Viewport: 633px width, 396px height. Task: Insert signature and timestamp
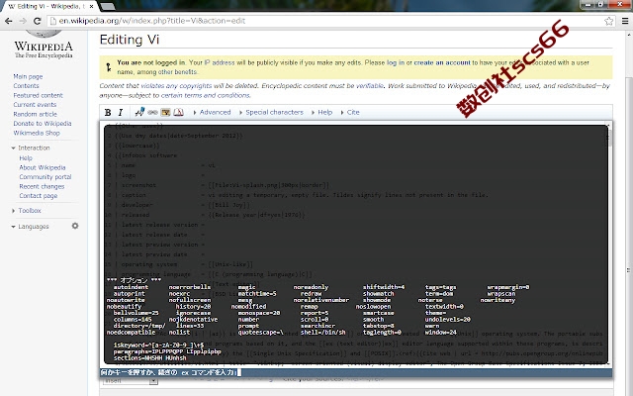[x=139, y=112]
